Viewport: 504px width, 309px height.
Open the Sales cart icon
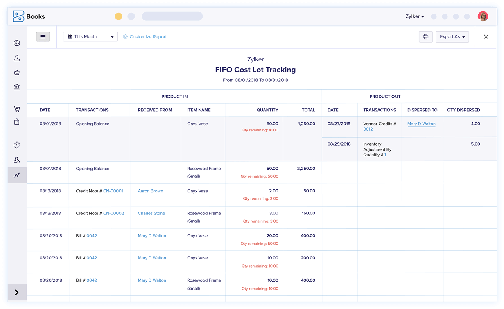pyautogui.click(x=17, y=109)
